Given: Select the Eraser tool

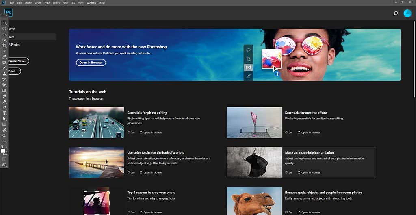Looking at the screenshot, I should (x=4, y=85).
